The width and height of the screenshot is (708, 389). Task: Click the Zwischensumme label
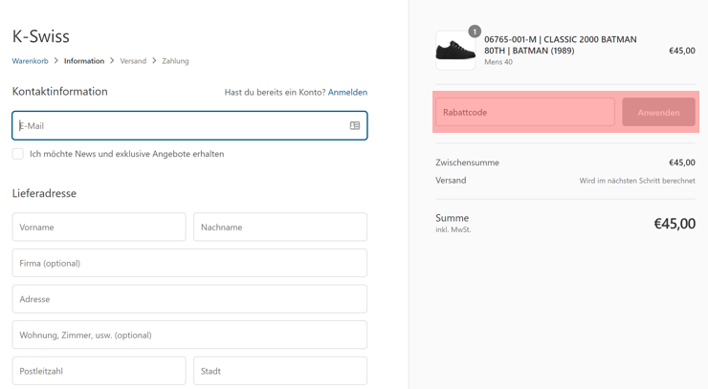coord(467,162)
